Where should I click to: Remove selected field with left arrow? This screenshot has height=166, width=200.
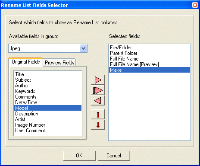(x=98, y=101)
